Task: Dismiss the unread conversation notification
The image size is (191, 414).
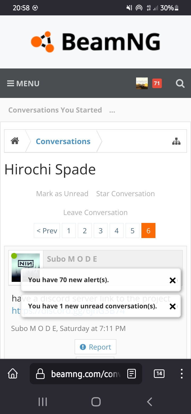Action: pos(172,306)
